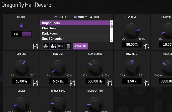Screen dimensions: 172x112
Task: Click the PRESET LIST label
Action: [x=61, y=17]
